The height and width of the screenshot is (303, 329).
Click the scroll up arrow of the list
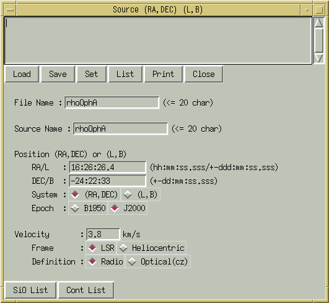click(x=318, y=23)
